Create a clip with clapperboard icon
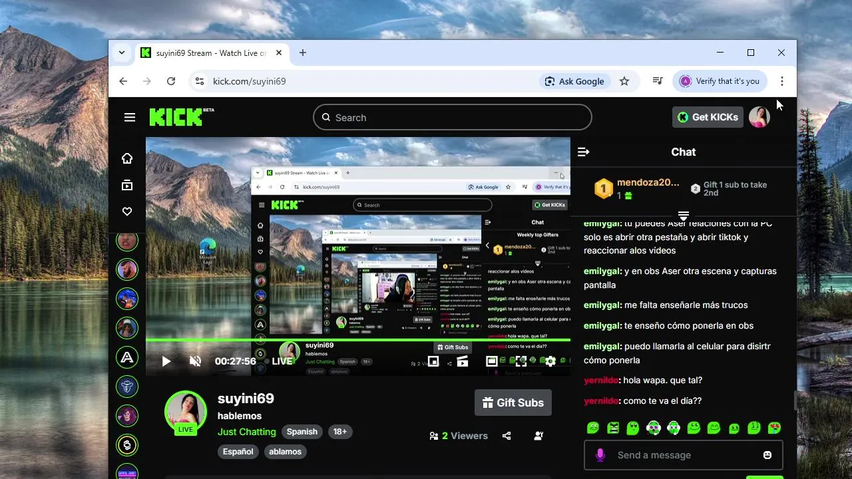This screenshot has height=479, width=852. click(x=463, y=361)
